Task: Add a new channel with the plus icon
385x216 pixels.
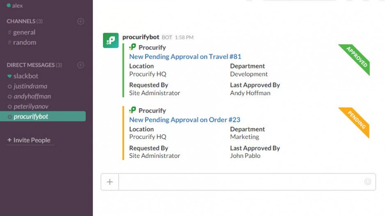Action: (x=80, y=21)
